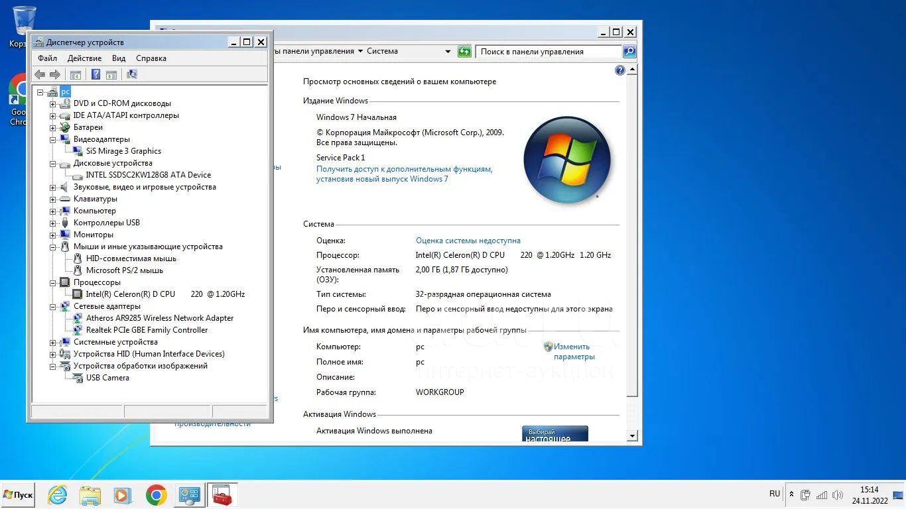
Task: Launch Google Chrome from the taskbar
Action: [x=157, y=495]
